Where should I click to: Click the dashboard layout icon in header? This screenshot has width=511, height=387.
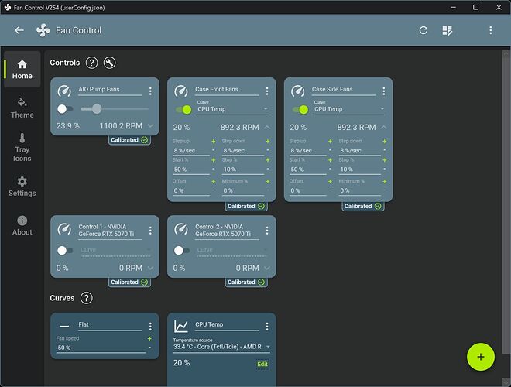[448, 30]
